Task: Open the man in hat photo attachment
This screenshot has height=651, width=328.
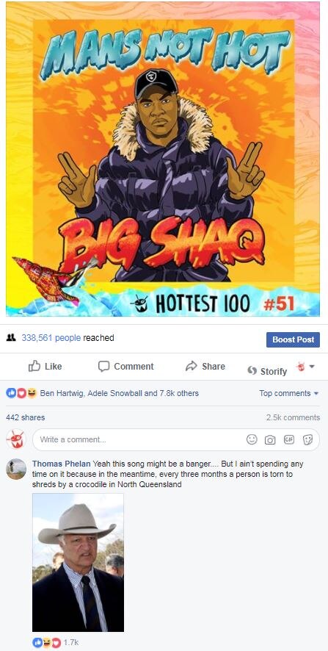Action: pos(78,563)
